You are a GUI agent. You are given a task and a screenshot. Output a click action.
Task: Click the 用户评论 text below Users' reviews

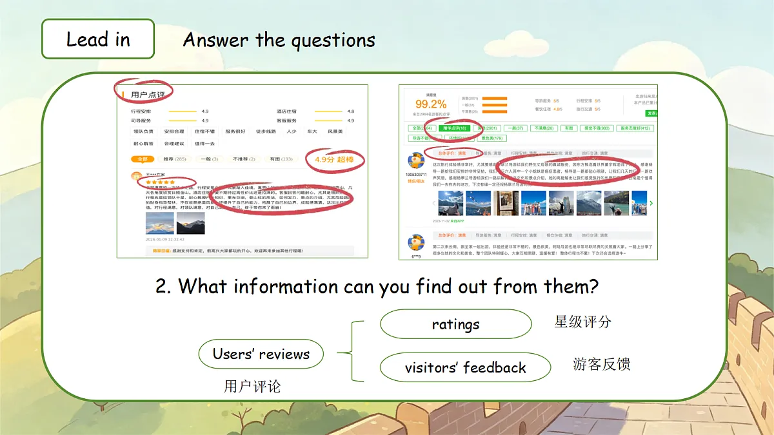(252, 386)
